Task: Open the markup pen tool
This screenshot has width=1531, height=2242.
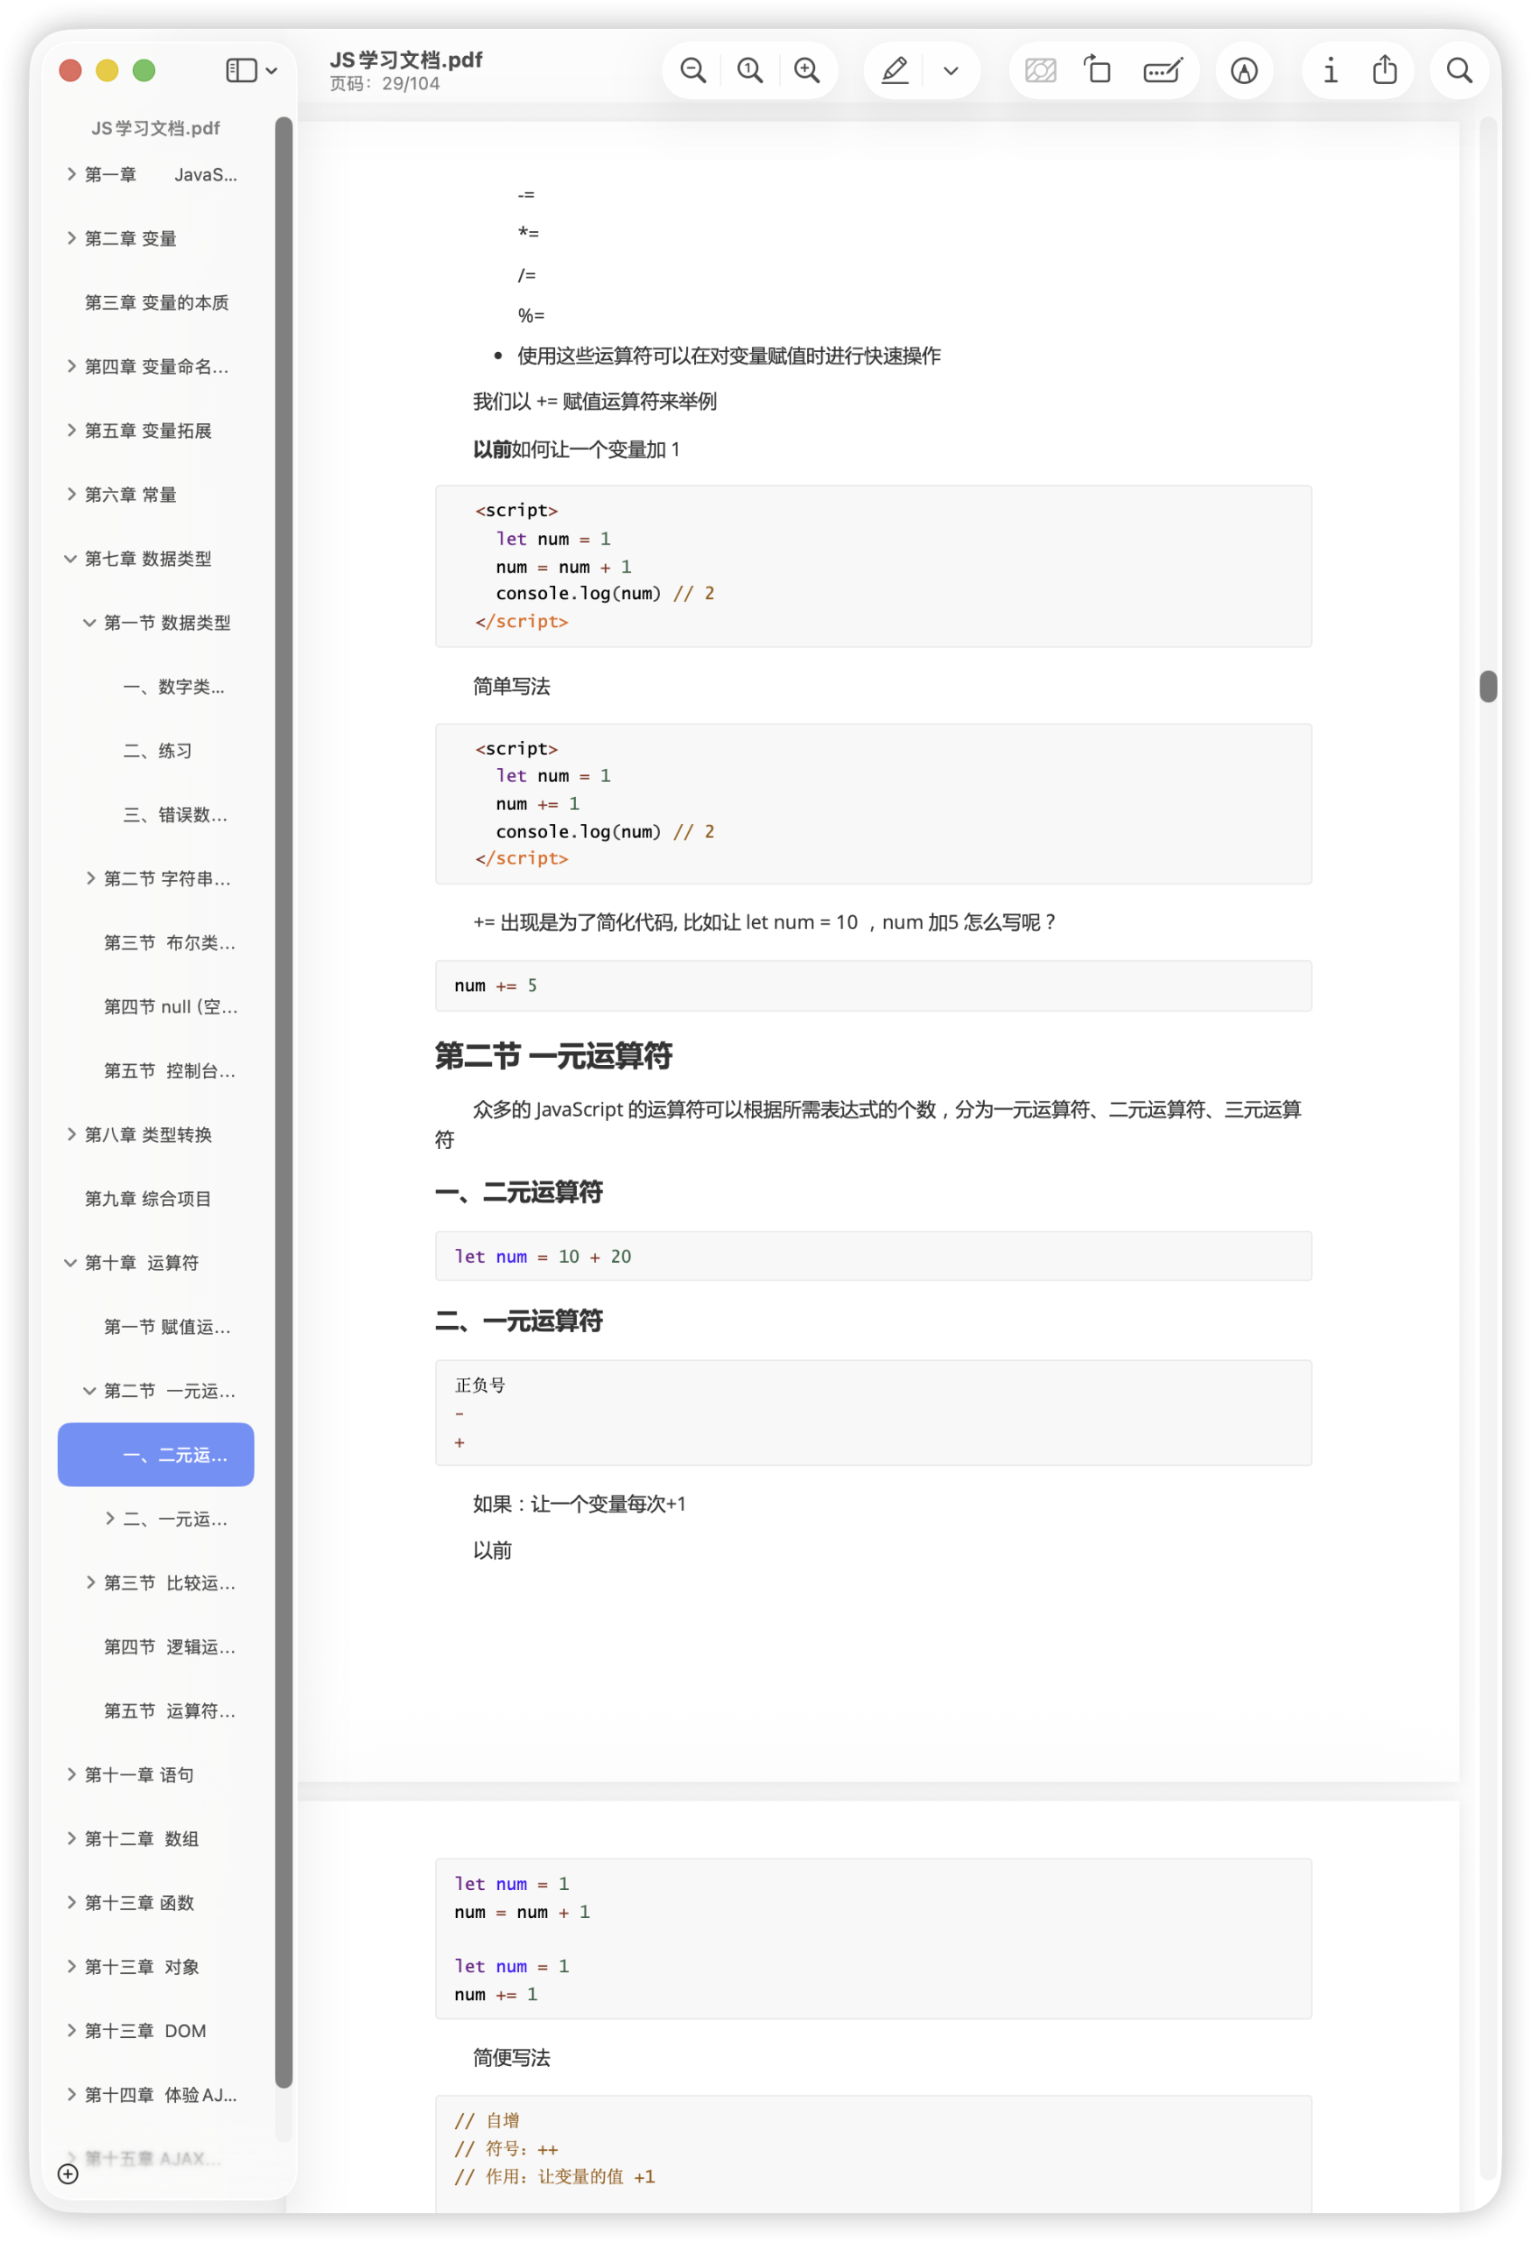Action: 894,69
